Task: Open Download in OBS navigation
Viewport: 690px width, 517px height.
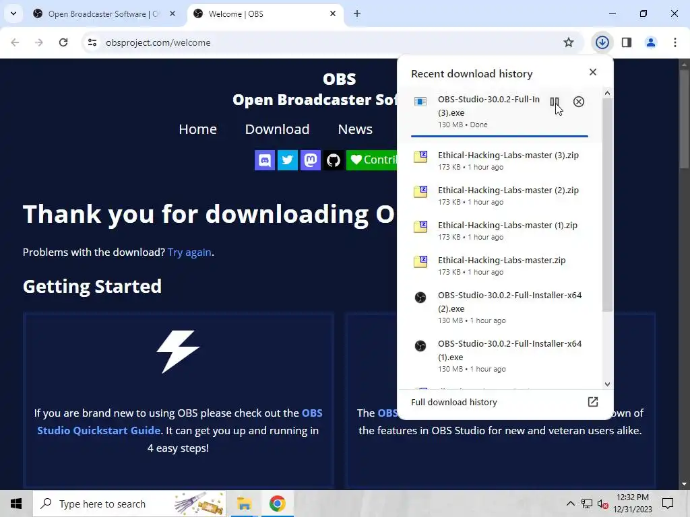Action: click(277, 129)
